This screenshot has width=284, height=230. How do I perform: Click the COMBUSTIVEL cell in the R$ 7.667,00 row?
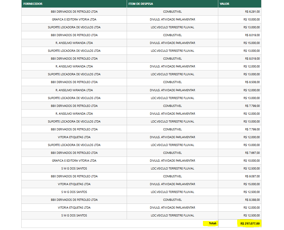[172, 153]
